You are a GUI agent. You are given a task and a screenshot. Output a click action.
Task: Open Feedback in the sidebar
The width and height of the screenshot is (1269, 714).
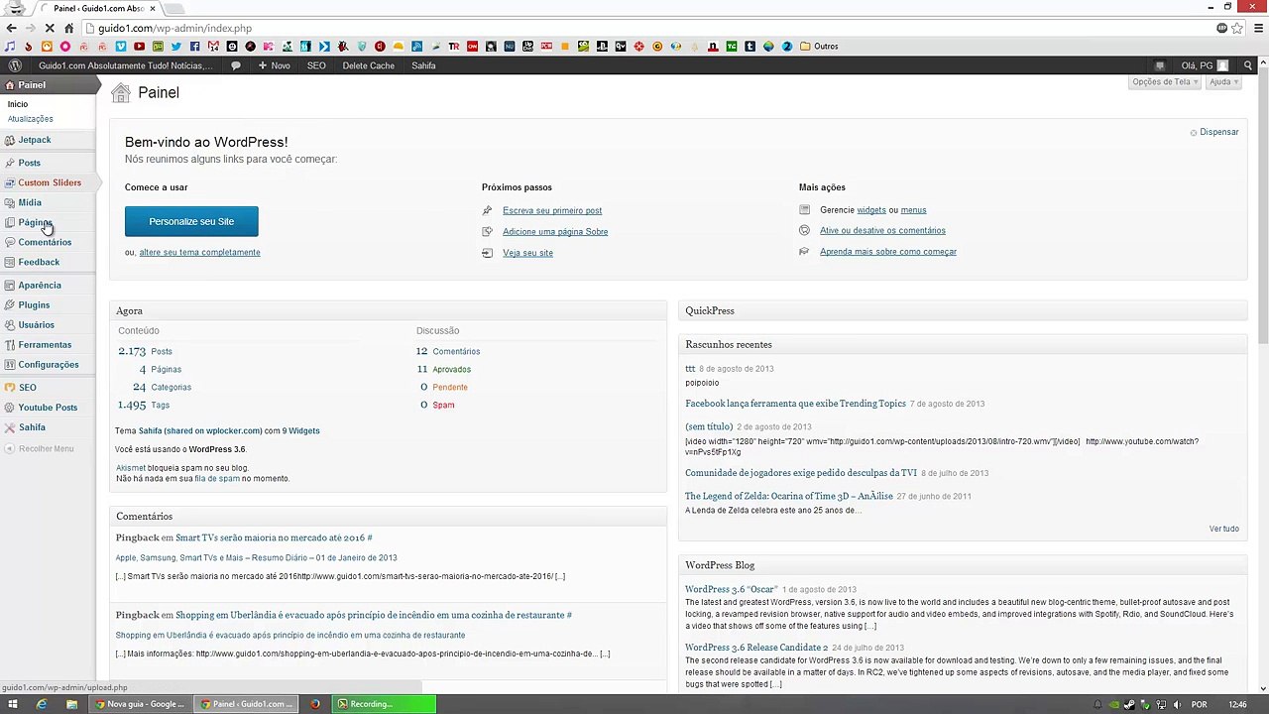(48, 262)
